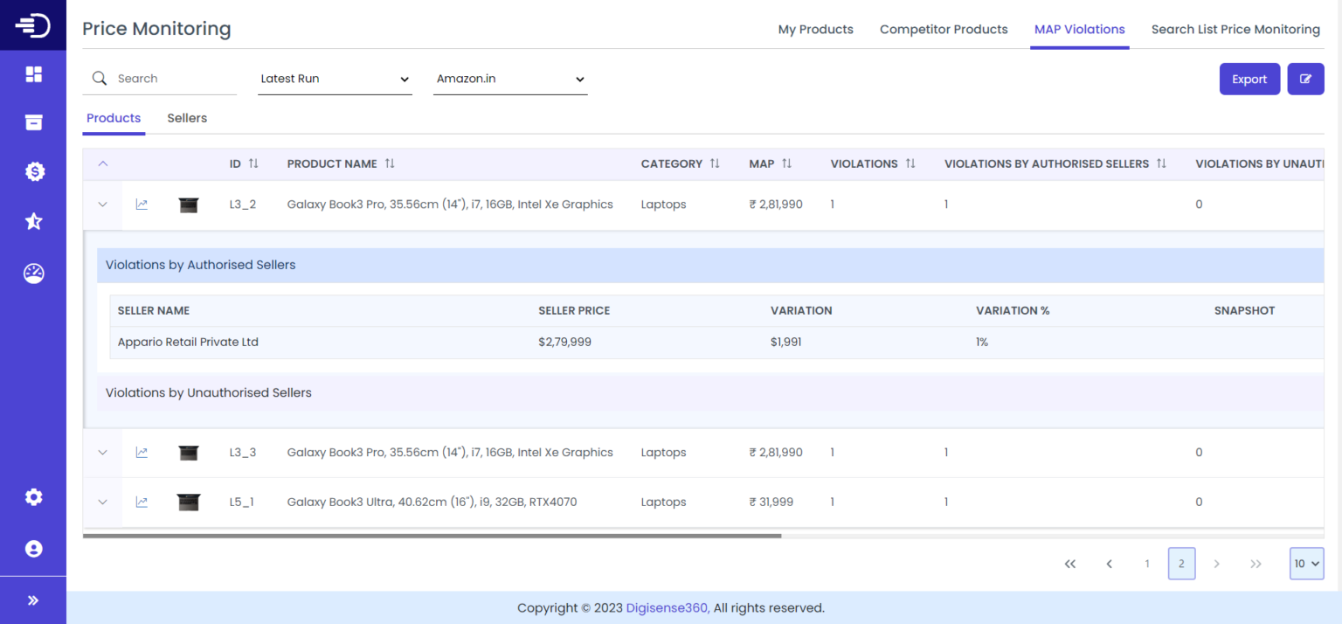
Task: Open the Digisense360 link in the footer
Action: pyautogui.click(x=666, y=607)
